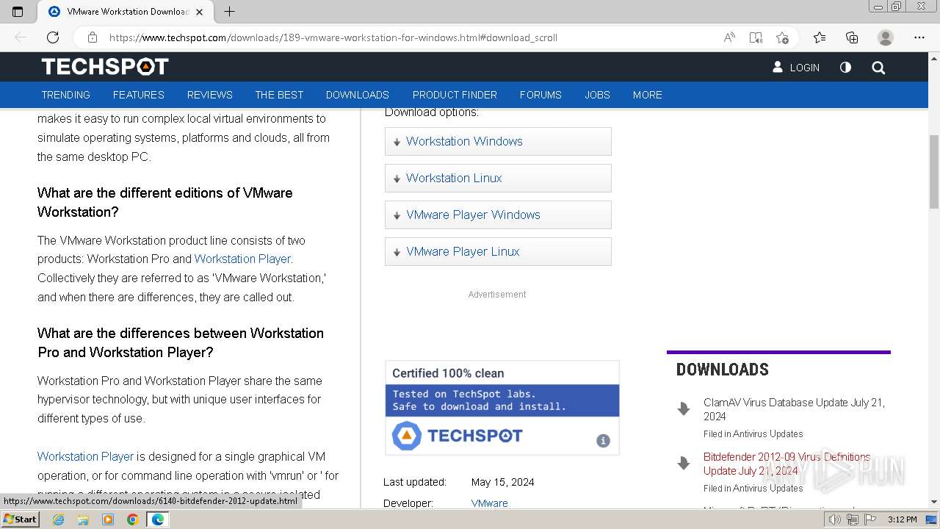Screen dimensions: 940x529
Task: Open the FEATURES menu
Action: click(139, 95)
